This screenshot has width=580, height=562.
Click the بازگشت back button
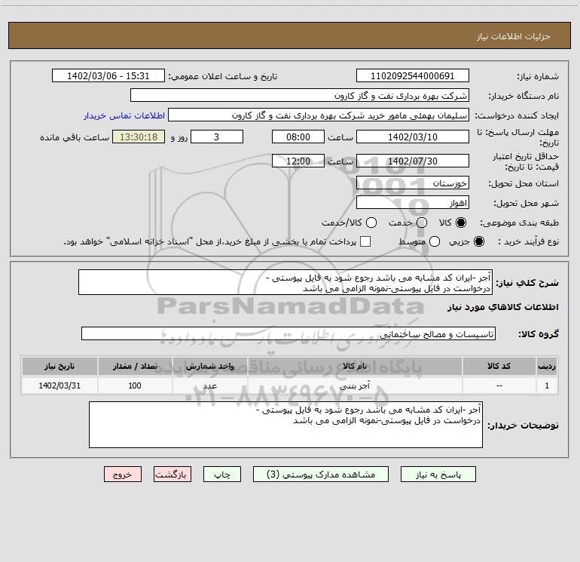pos(172,474)
